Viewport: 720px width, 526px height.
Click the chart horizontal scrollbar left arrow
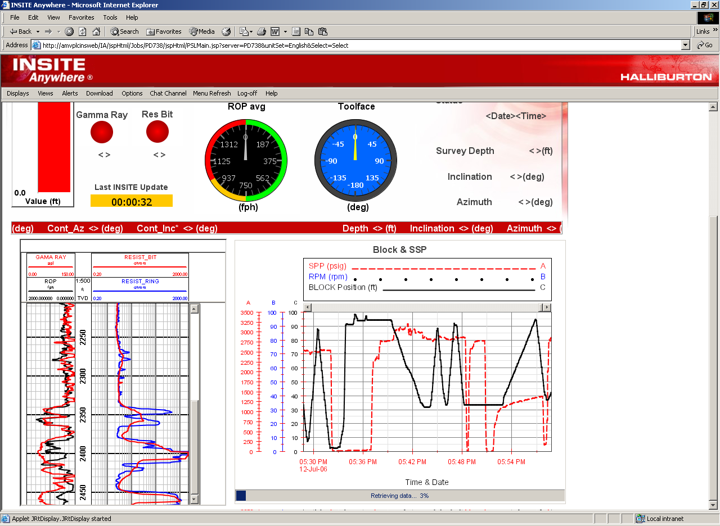pyautogui.click(x=307, y=307)
